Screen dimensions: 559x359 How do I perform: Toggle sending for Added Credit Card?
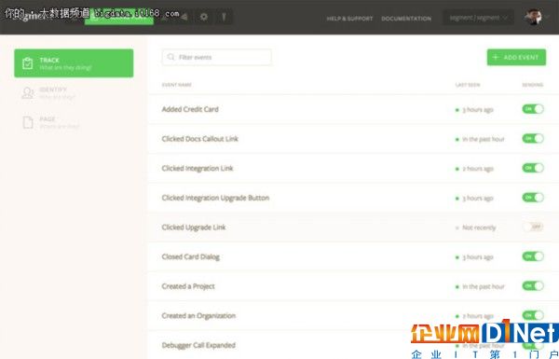coord(533,109)
